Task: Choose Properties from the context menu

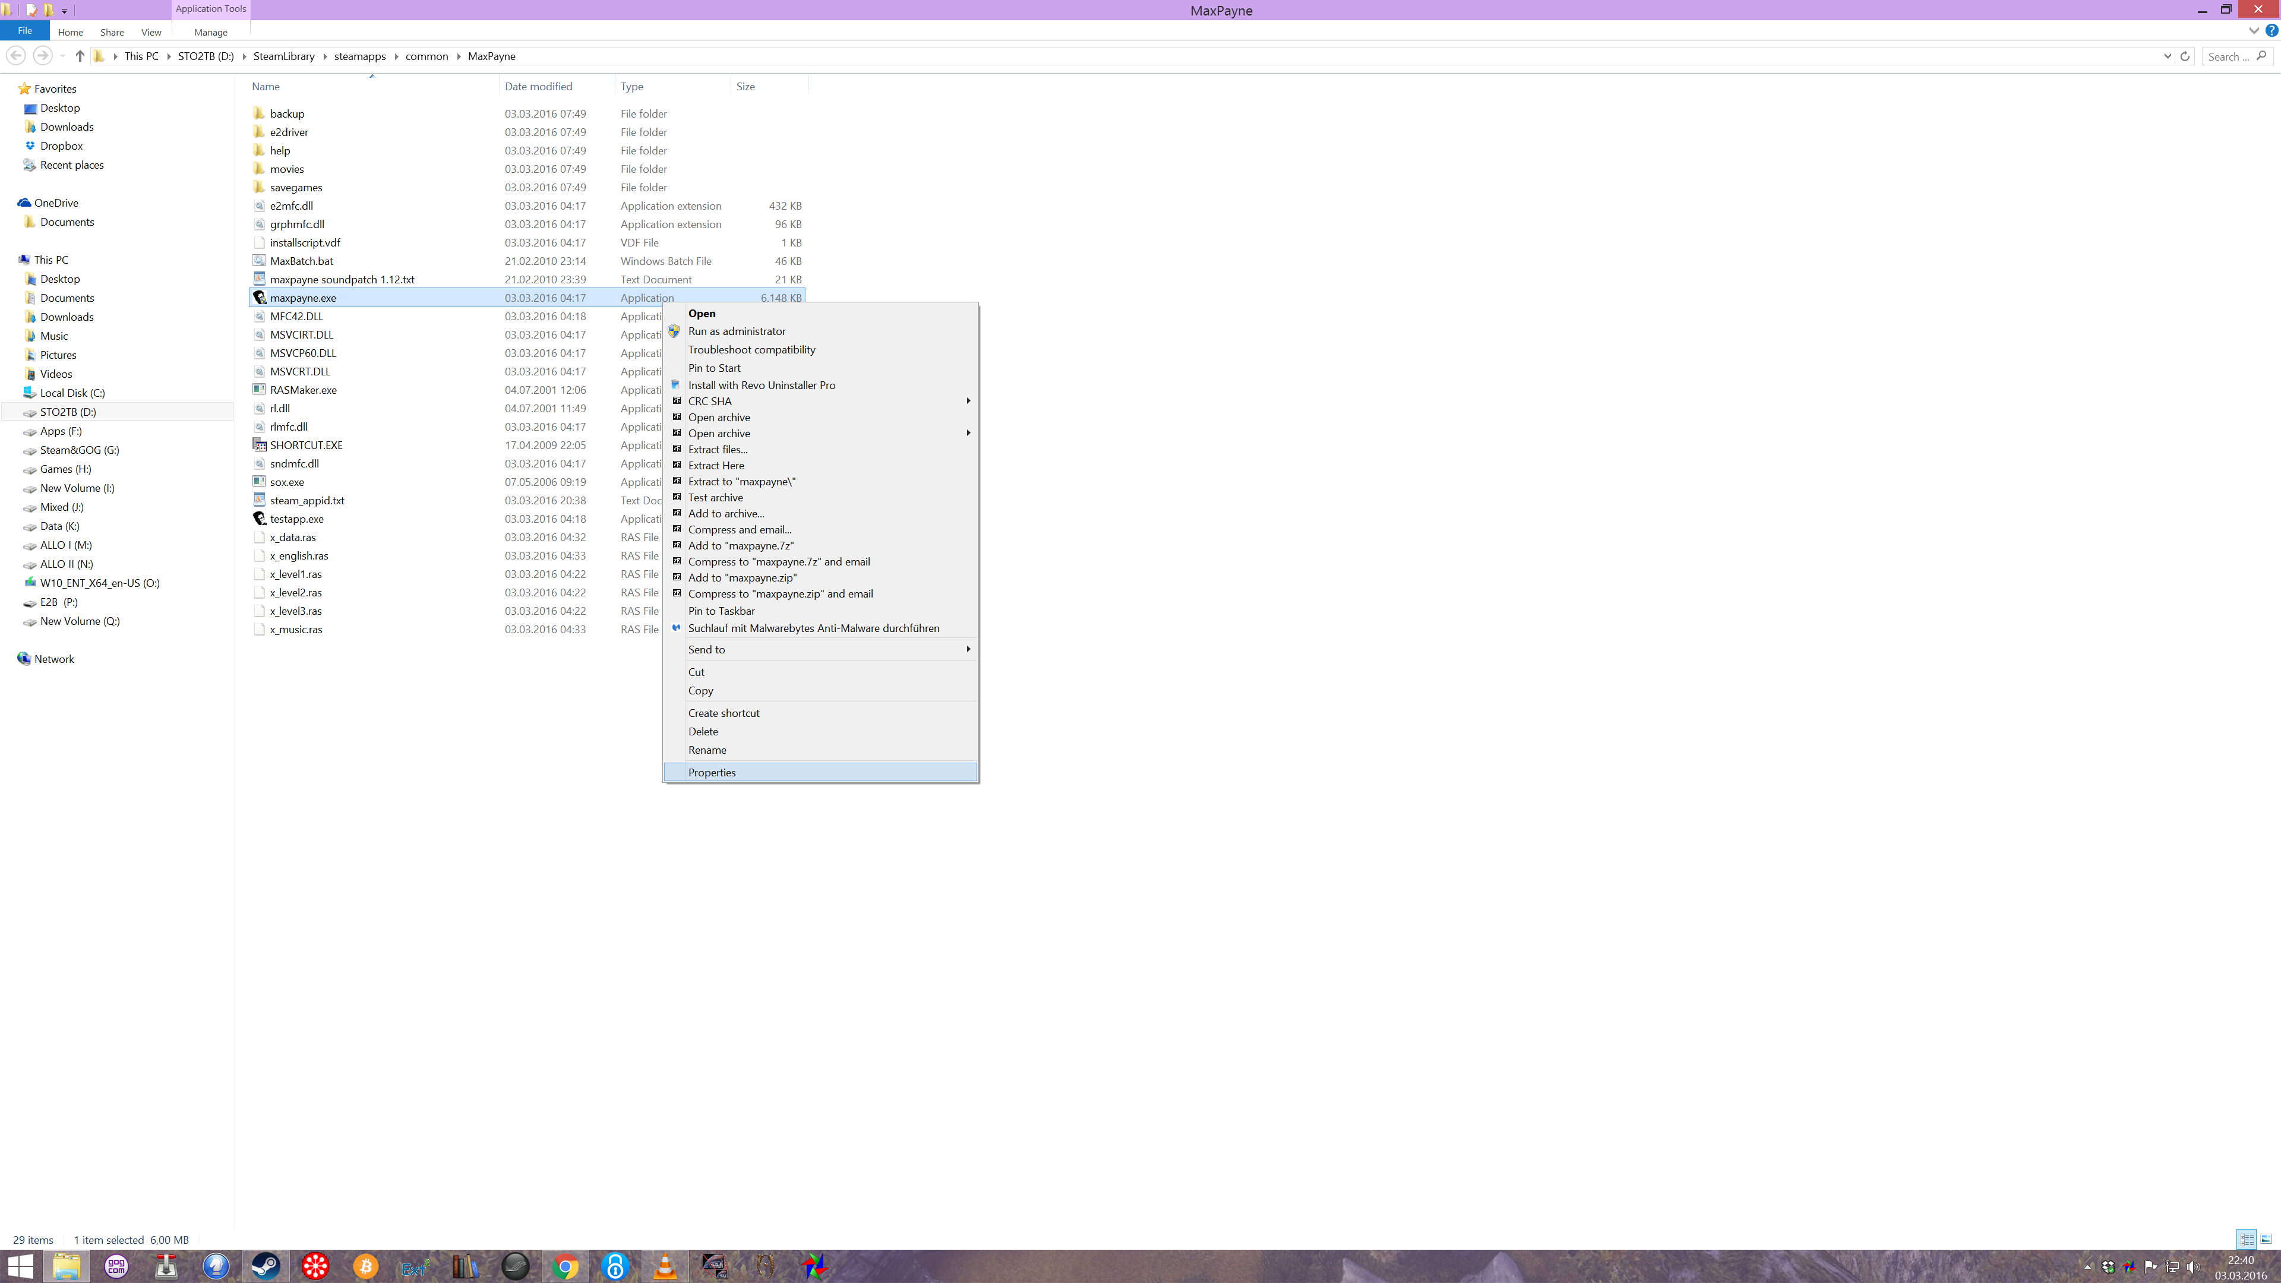Action: [712, 772]
